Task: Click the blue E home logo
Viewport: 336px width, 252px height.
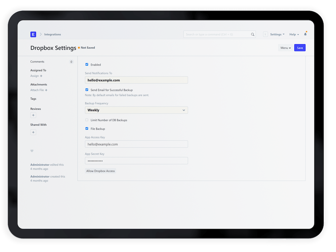Action: click(x=33, y=34)
